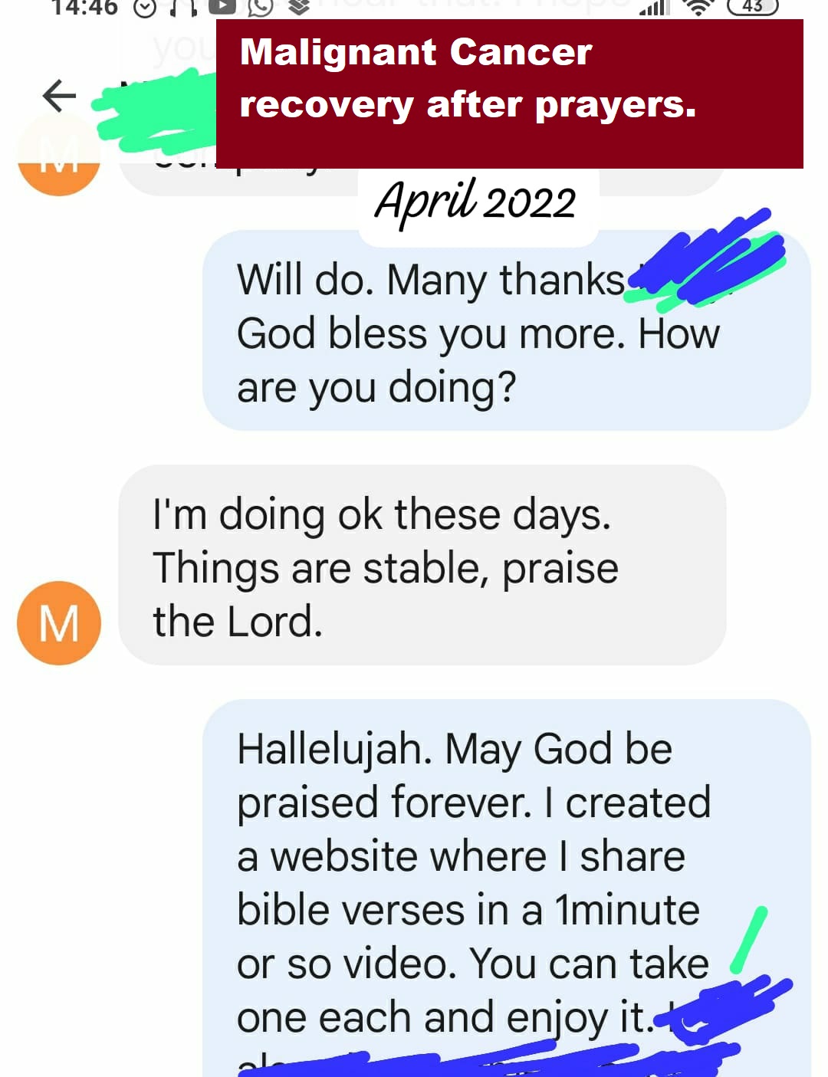Image resolution: width=828 pixels, height=1077 pixels.
Task: Select the 'I'm doing ok these days' message
Action: click(x=422, y=565)
